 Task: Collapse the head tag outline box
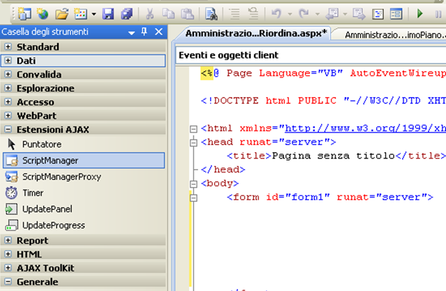coord(193,142)
